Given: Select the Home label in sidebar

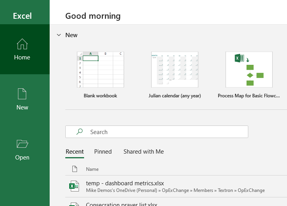Looking at the screenshot, I should click(22, 57).
